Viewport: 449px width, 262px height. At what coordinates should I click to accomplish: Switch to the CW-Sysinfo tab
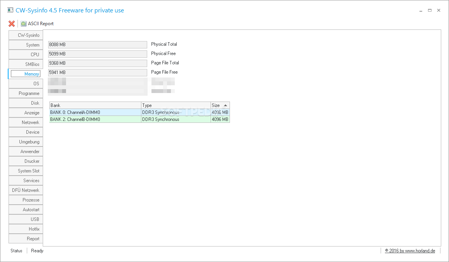pyautogui.click(x=26, y=35)
